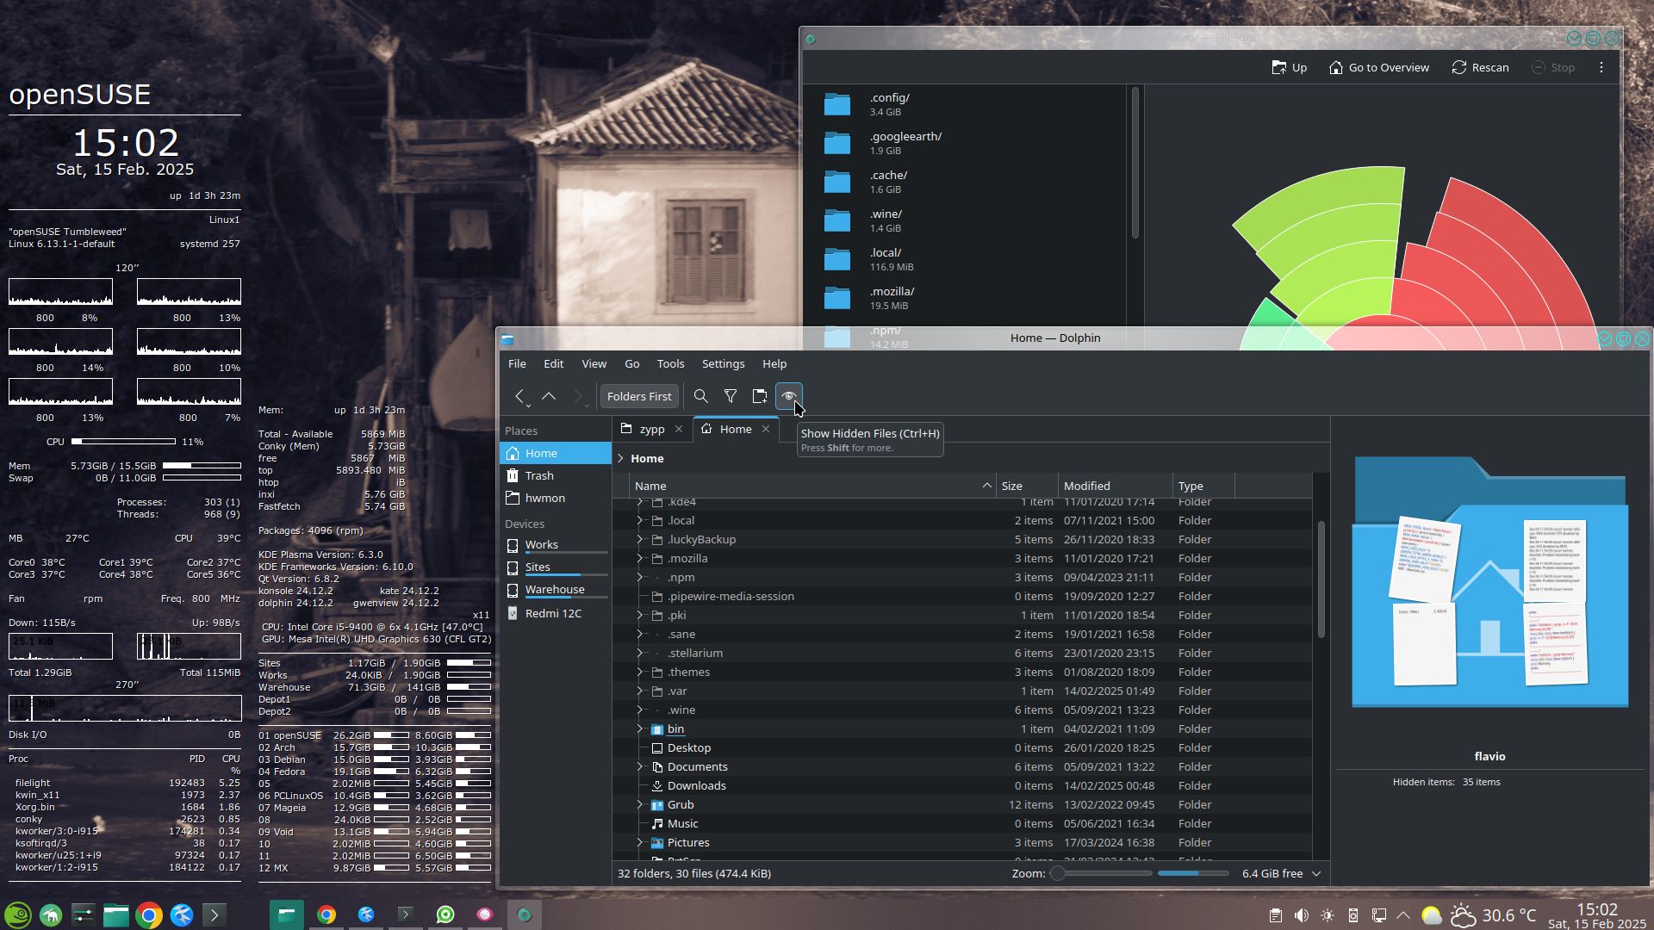The width and height of the screenshot is (1654, 930).
Task: Expand the .mozilla folder
Action: point(639,558)
